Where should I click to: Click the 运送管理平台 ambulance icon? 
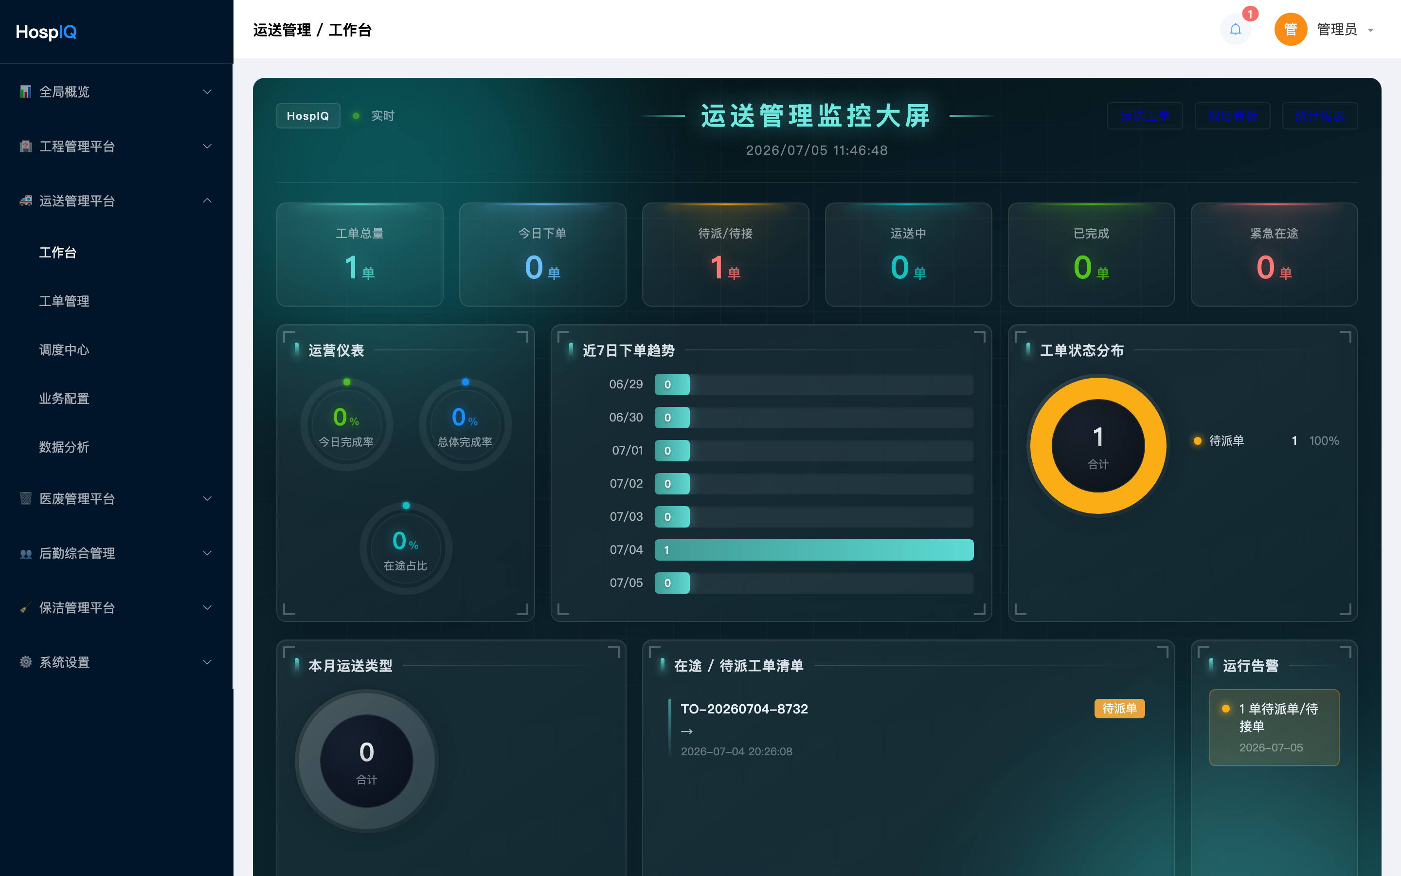coord(25,201)
